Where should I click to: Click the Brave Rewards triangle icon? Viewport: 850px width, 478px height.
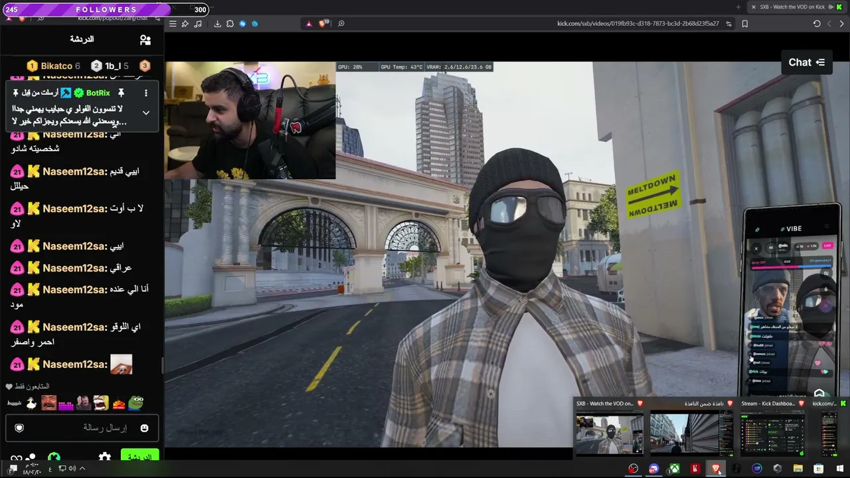tap(309, 24)
